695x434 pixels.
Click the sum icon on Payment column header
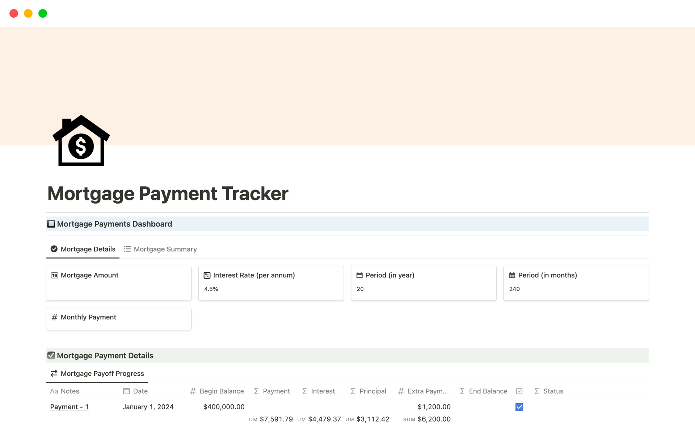click(x=256, y=391)
